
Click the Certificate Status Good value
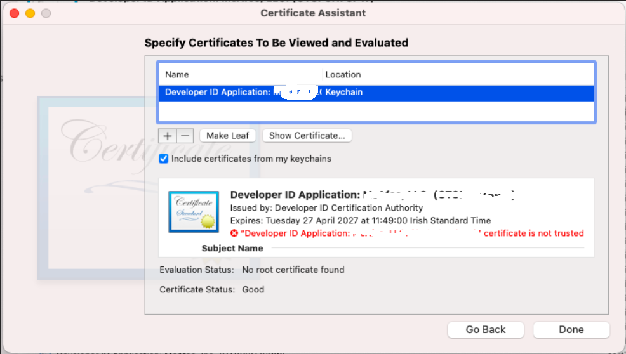253,290
